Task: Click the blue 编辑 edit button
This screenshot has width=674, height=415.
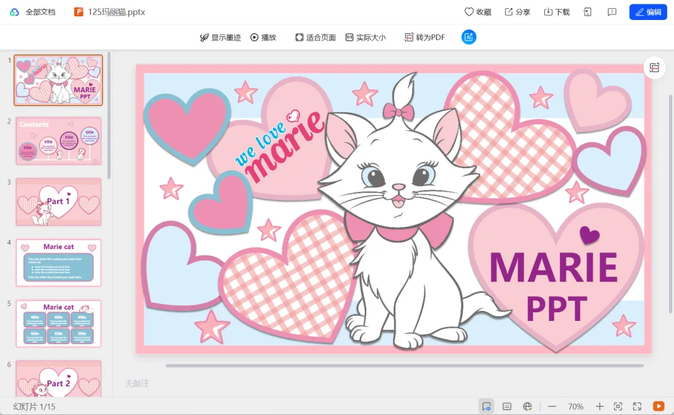Action: pos(648,12)
